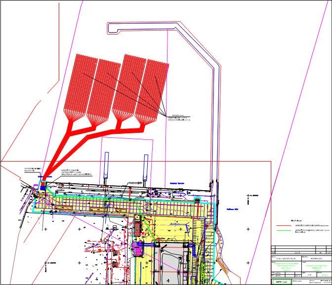Viewport: 332px width, 285px height.
Task: Click the blue label right of the cyan quay edge
Action: (x=233, y=209)
